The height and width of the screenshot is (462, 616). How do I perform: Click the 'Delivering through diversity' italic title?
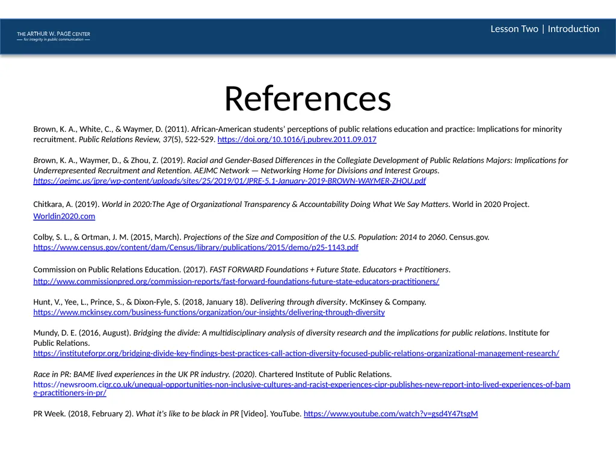pyautogui.click(x=298, y=302)
